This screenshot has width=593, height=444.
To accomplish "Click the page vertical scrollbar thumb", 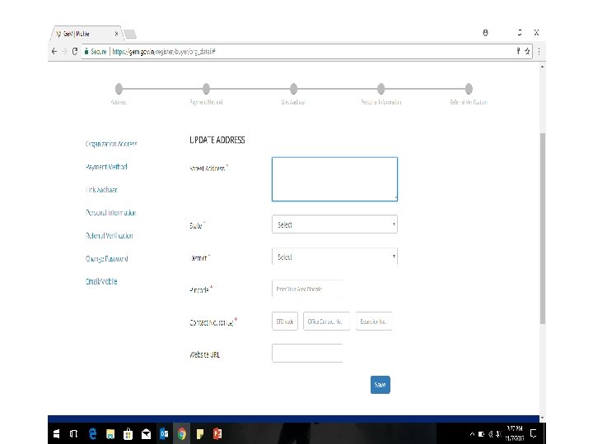I will click(x=542, y=229).
